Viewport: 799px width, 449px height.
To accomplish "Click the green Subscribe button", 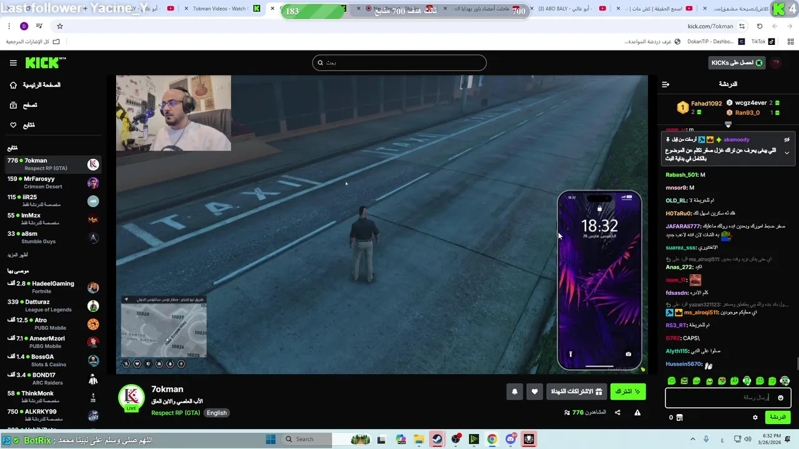I will [628, 392].
